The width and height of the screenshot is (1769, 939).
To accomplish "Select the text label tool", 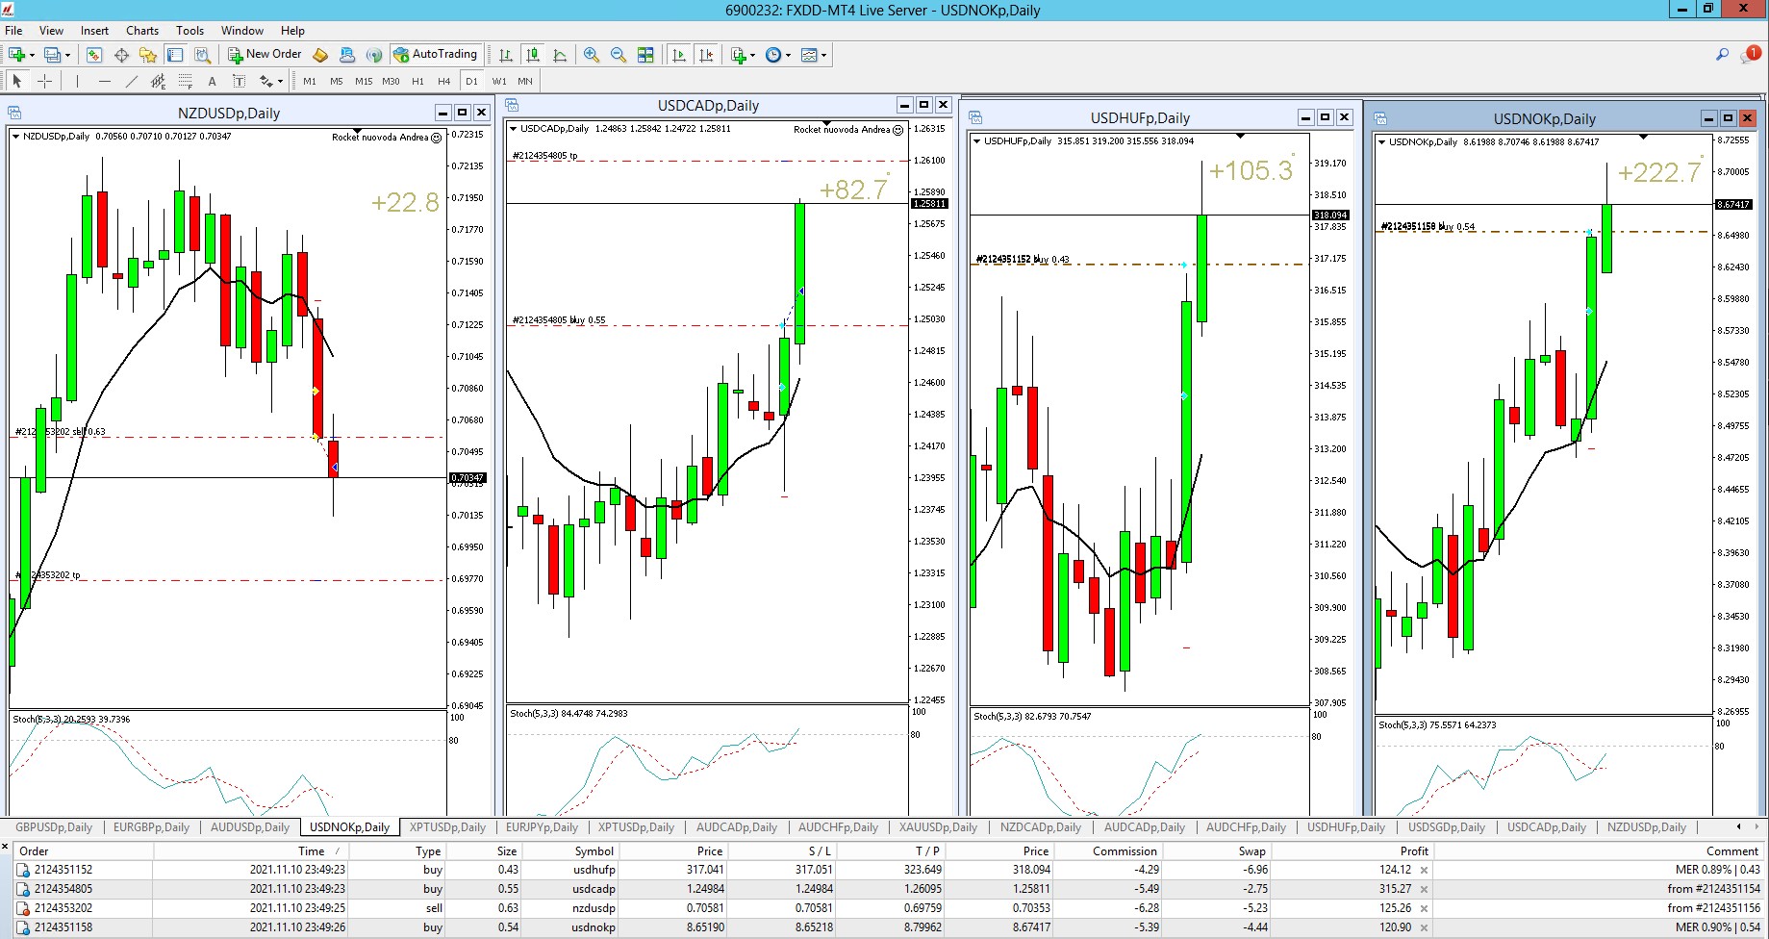I will [x=239, y=81].
